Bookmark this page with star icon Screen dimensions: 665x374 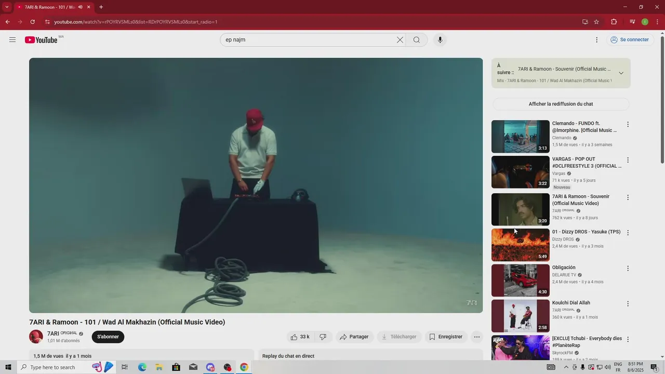[596, 22]
